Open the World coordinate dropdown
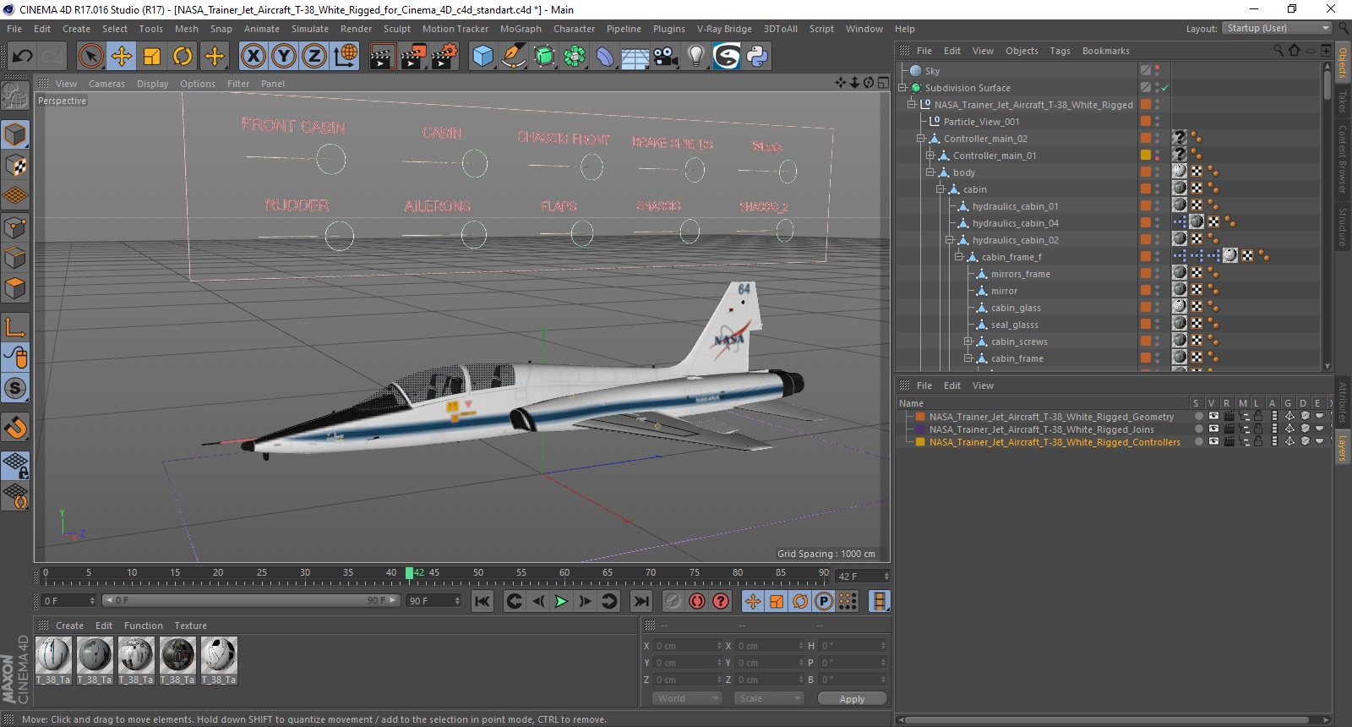 coord(687,698)
